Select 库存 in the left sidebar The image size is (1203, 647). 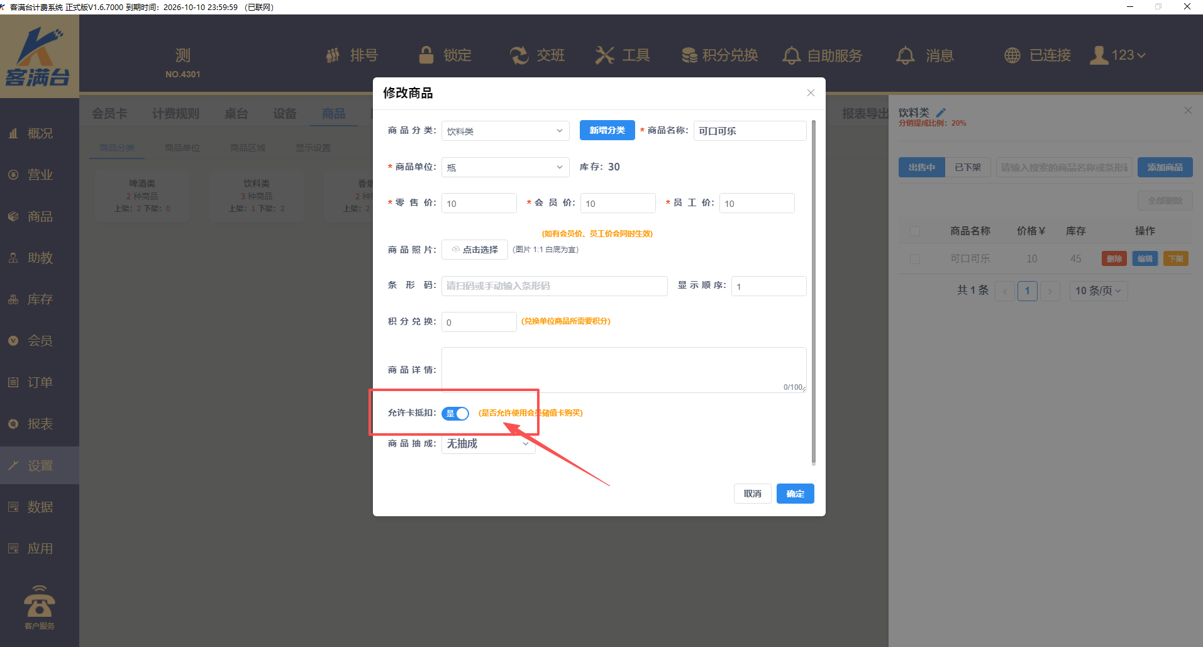pyautogui.click(x=40, y=300)
